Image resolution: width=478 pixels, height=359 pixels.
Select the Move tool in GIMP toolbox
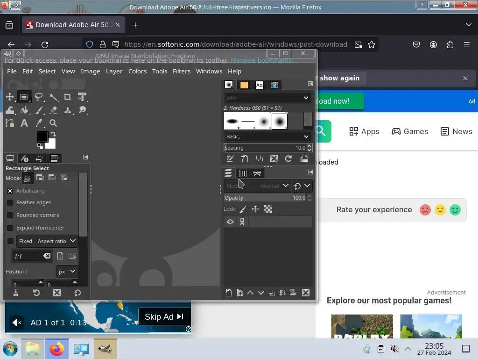pos(10,97)
